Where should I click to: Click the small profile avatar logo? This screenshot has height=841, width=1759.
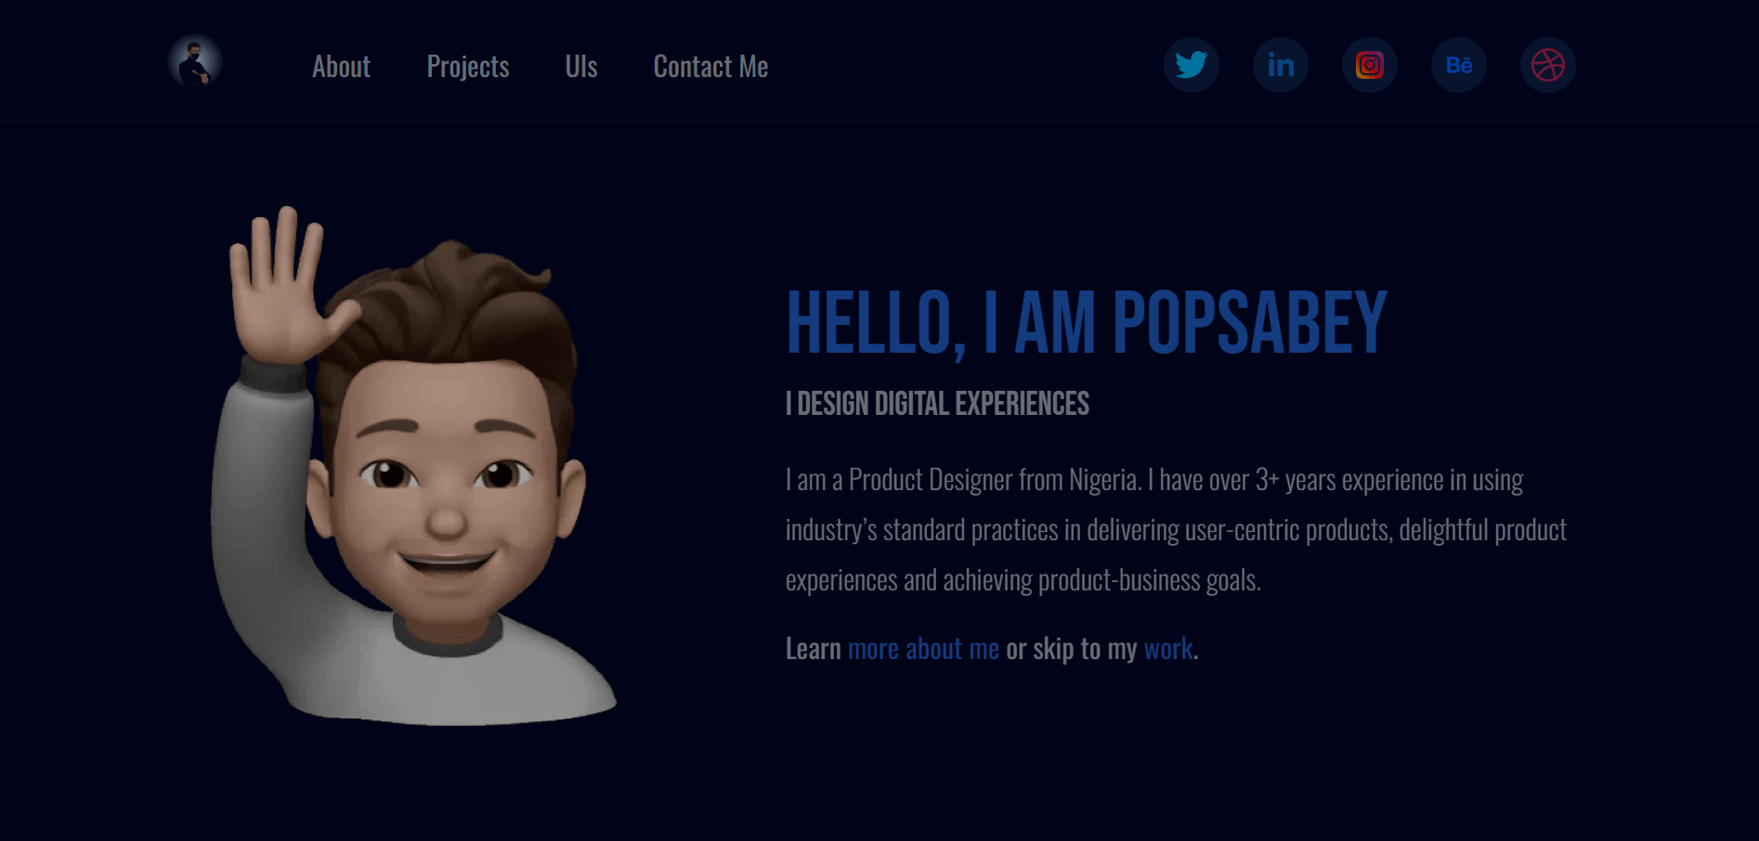(x=195, y=62)
